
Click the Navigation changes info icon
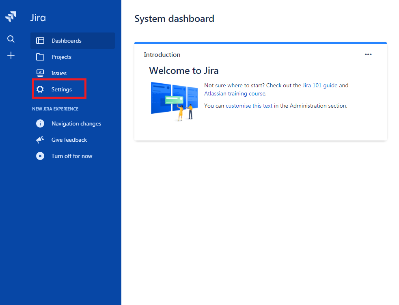click(40, 123)
